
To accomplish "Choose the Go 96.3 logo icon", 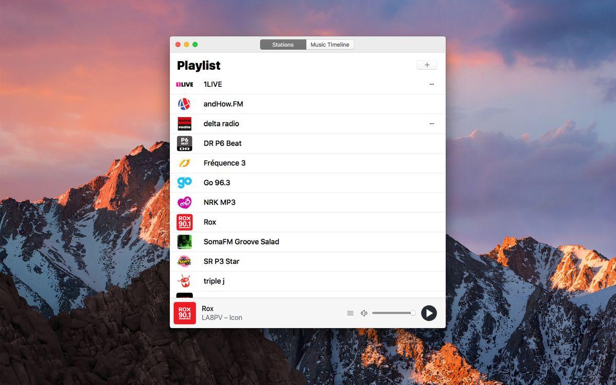I will point(184,183).
